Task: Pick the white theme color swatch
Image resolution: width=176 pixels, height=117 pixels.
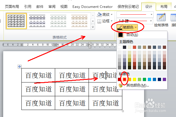Action: 120,47
